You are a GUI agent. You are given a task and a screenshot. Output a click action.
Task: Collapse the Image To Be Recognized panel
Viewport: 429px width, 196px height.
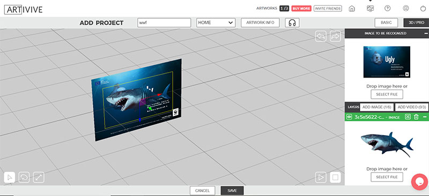(x=426, y=33)
